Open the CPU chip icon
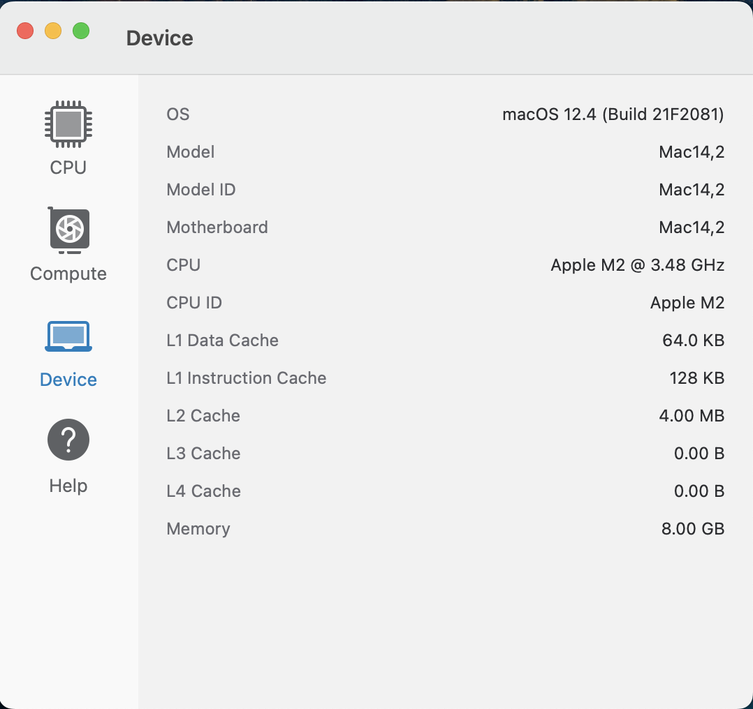The width and height of the screenshot is (753, 709). [x=68, y=125]
